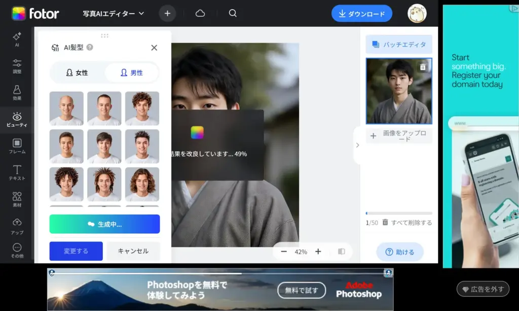This screenshot has height=311, width=519.
Task: Open その他 more options
Action: pyautogui.click(x=17, y=251)
